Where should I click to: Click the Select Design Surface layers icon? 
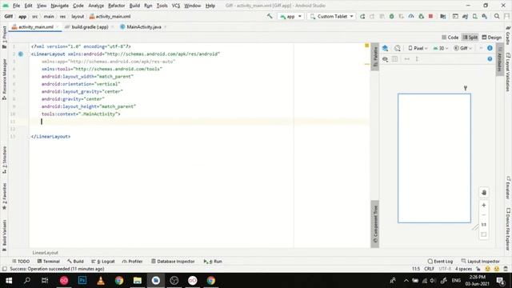pos(386,48)
